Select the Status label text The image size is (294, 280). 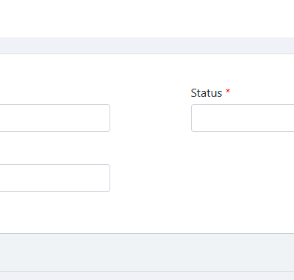coord(207,93)
